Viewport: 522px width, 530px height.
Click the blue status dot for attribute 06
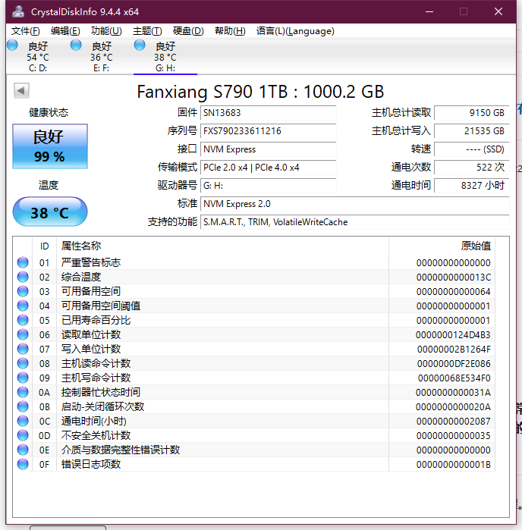(x=23, y=334)
